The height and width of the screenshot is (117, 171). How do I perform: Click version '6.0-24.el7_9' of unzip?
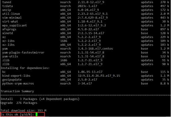(88, 10)
